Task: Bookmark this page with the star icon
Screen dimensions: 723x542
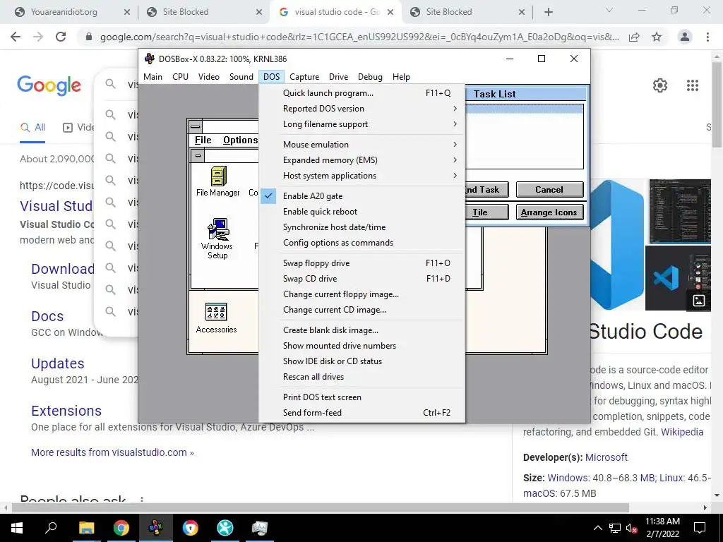Action: click(657, 37)
